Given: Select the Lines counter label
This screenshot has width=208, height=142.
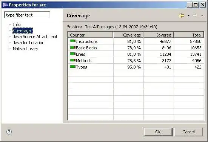Looking at the screenshot, I should [x=80, y=54].
